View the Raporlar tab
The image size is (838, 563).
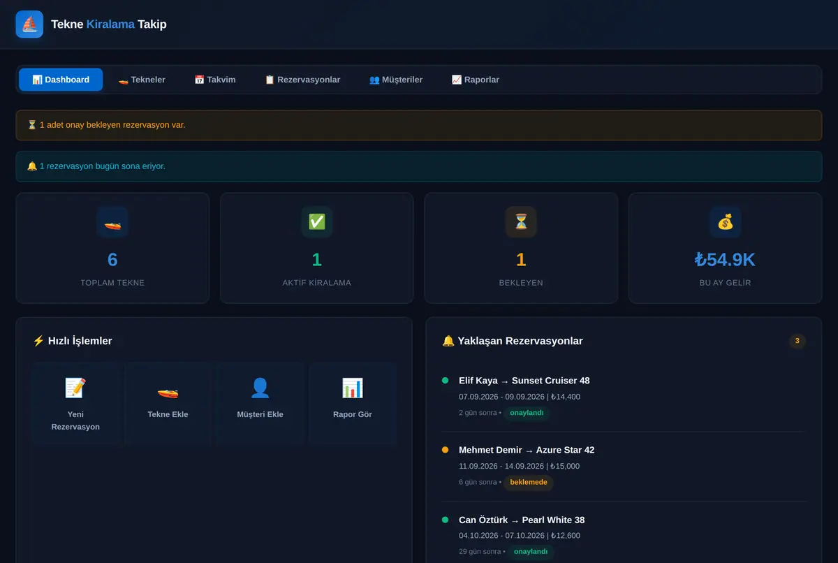[x=476, y=80]
